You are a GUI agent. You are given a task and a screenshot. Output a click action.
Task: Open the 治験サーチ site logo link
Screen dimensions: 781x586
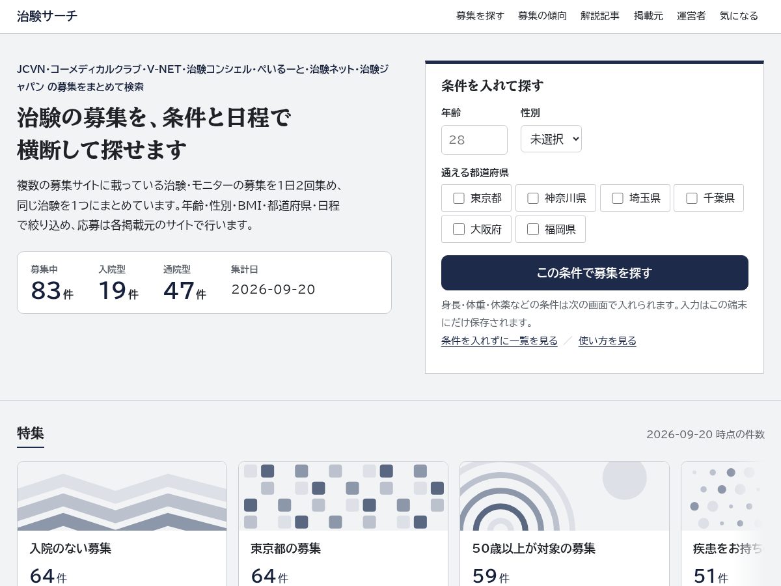47,16
